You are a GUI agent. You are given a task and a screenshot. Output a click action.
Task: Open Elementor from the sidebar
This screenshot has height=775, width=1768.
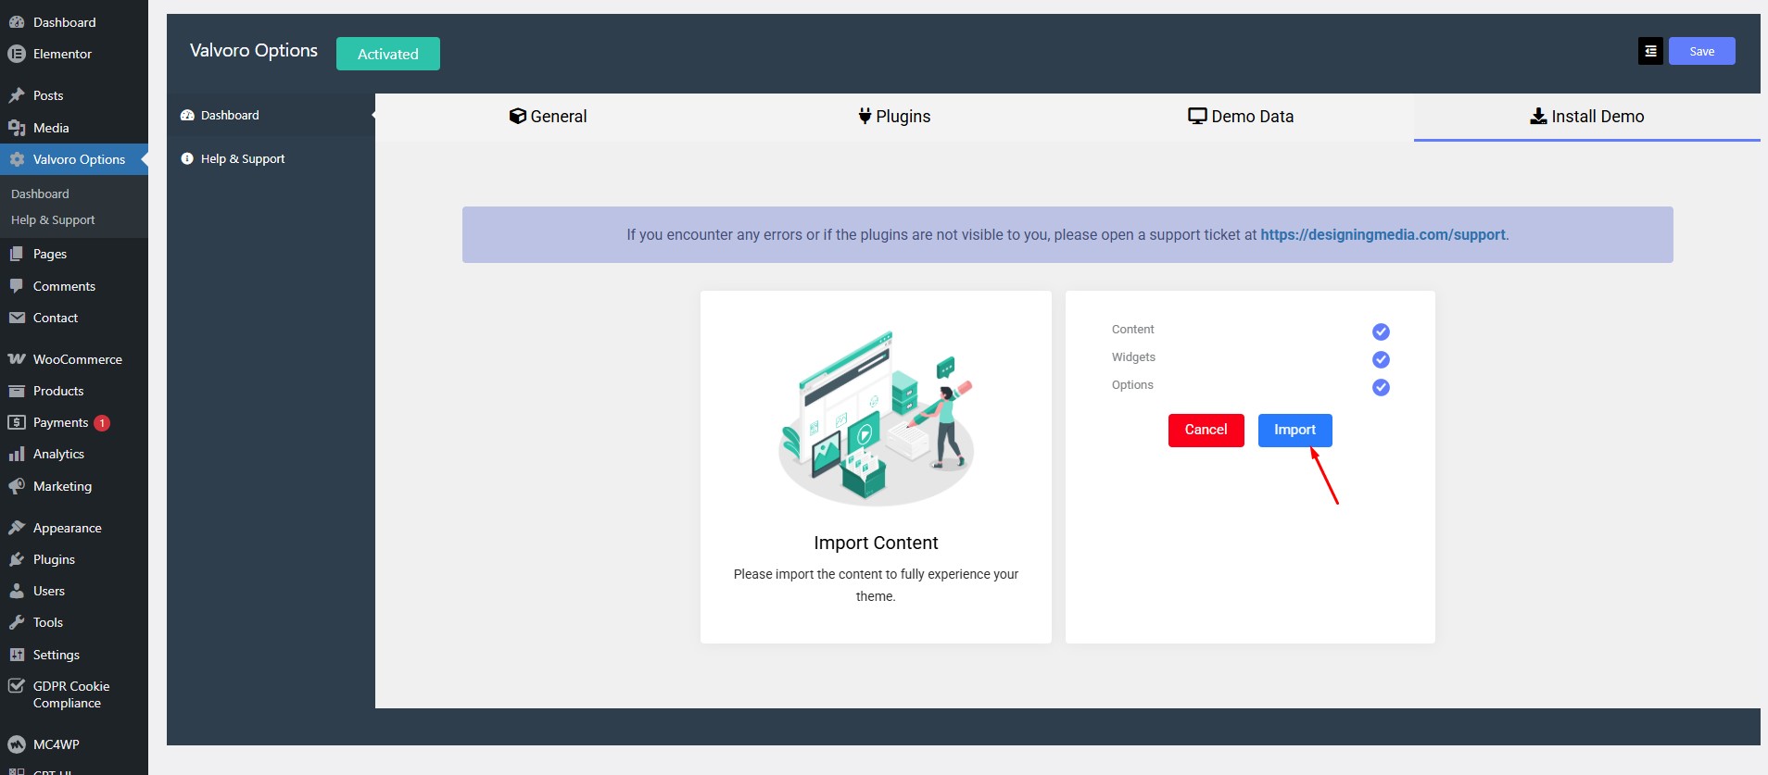click(62, 54)
